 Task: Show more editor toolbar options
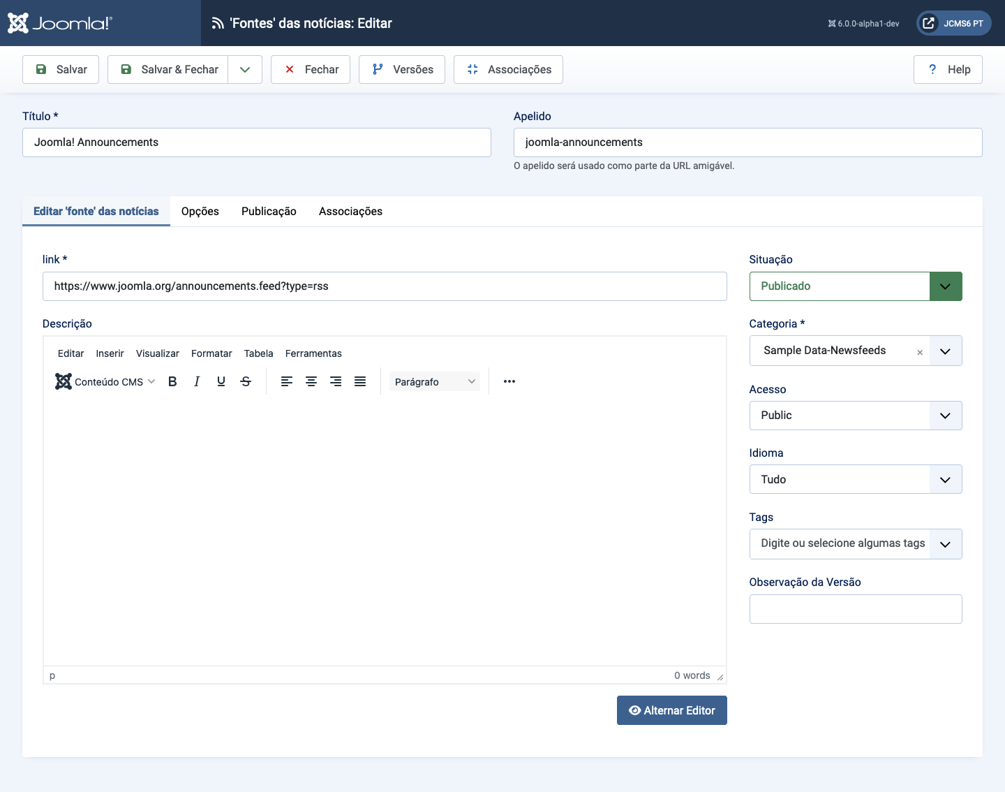pyautogui.click(x=509, y=381)
